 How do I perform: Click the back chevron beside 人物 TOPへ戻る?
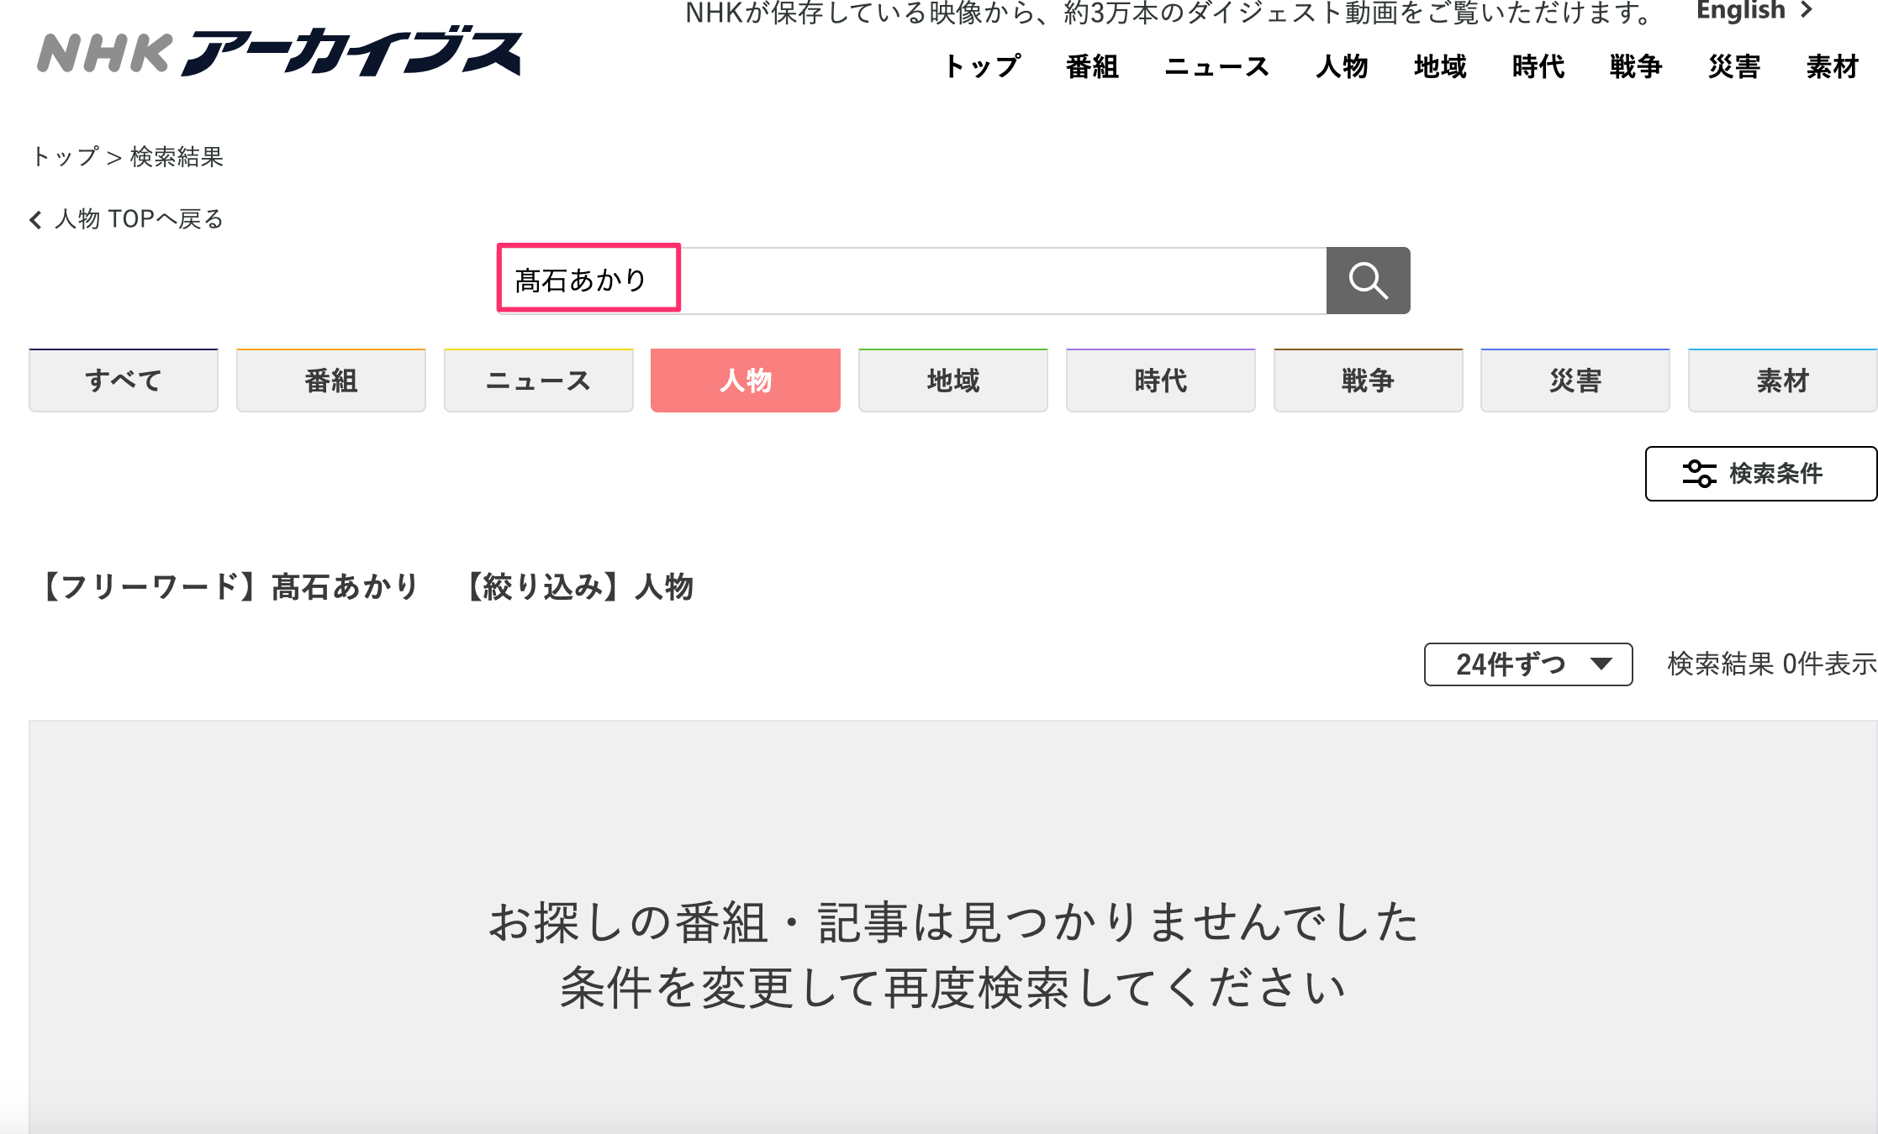(35, 220)
